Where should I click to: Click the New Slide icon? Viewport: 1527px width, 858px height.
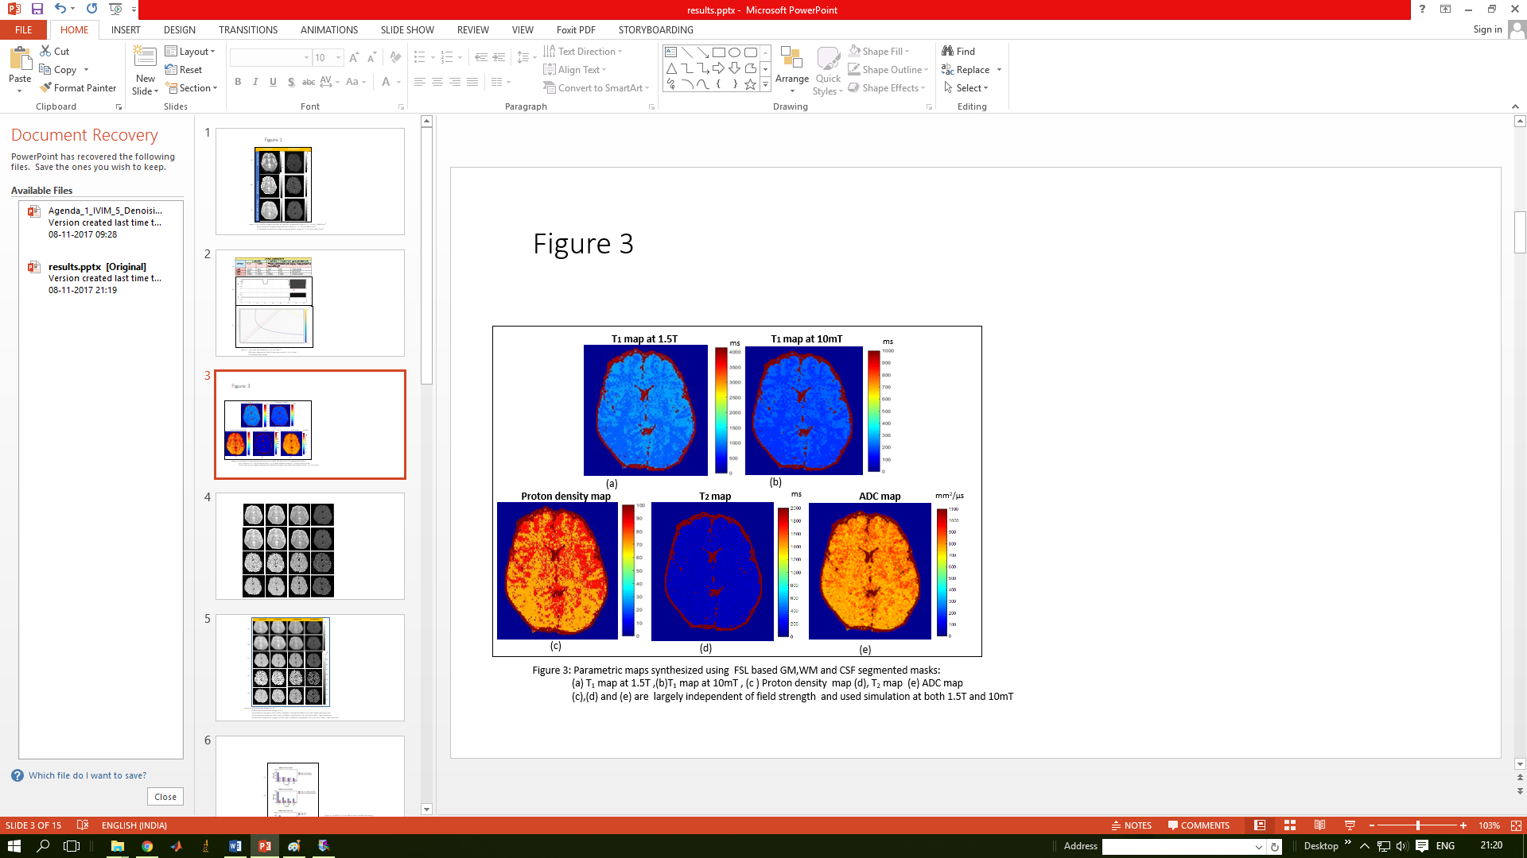(x=145, y=57)
